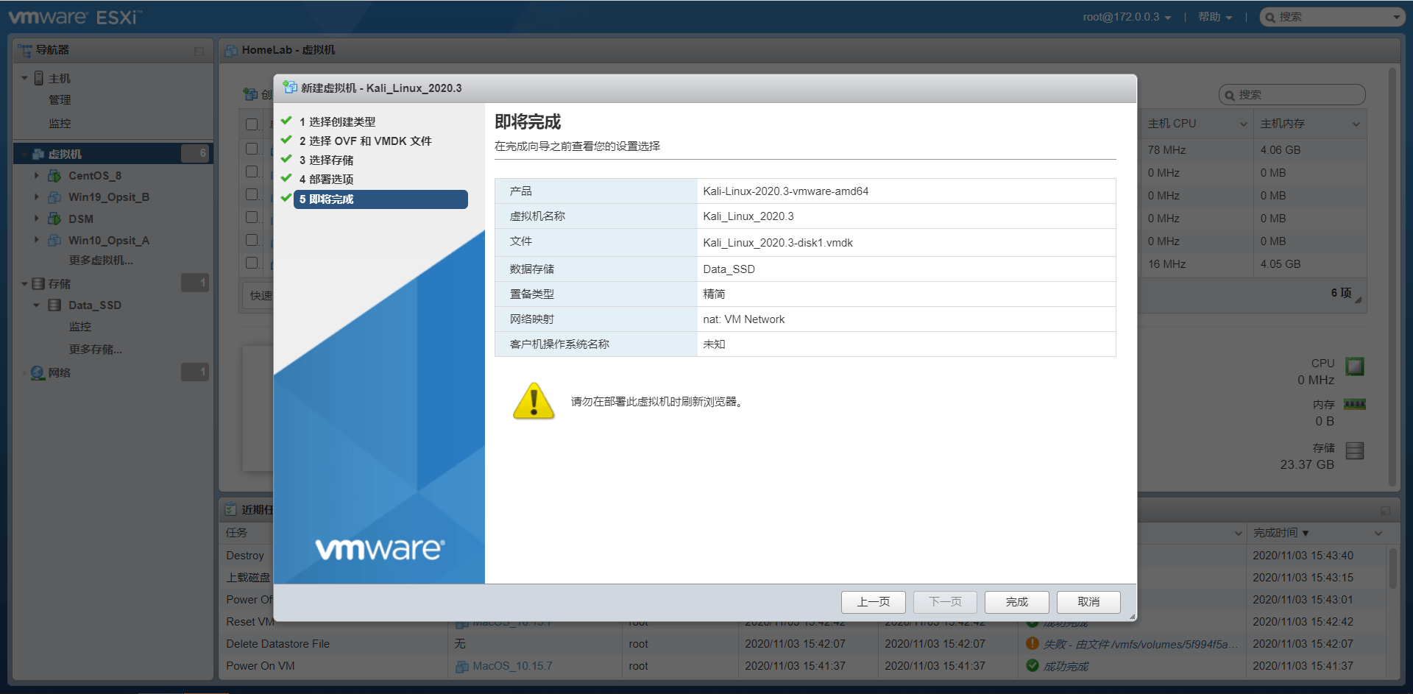Open MacOS_10.15.7 target link in Power On VM row
Screen dimensions: 1413x694
512,666
